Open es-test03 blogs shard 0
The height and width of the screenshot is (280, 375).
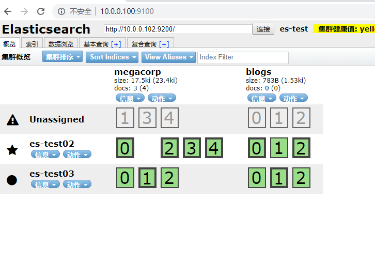[257, 178]
